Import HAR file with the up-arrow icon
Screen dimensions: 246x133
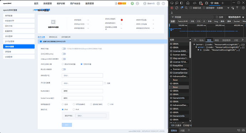coord(237,8)
